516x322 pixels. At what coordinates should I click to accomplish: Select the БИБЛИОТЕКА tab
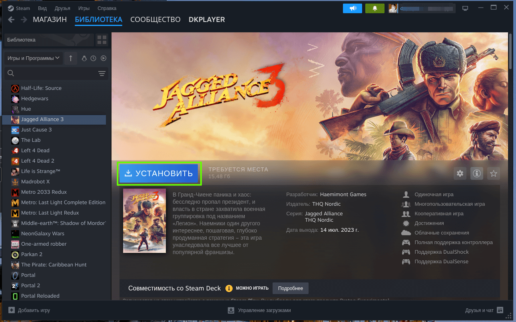[98, 20]
